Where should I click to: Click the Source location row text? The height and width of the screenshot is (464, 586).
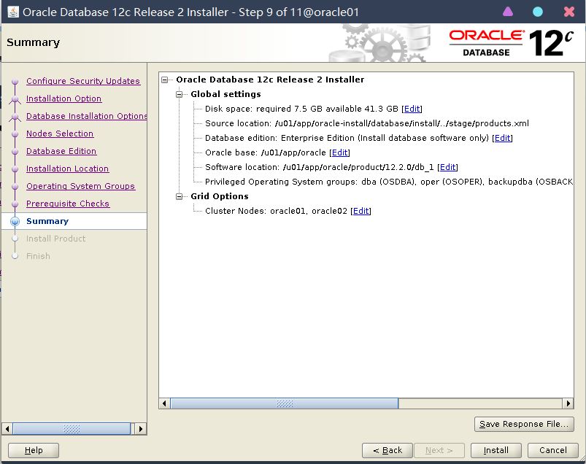(x=367, y=123)
